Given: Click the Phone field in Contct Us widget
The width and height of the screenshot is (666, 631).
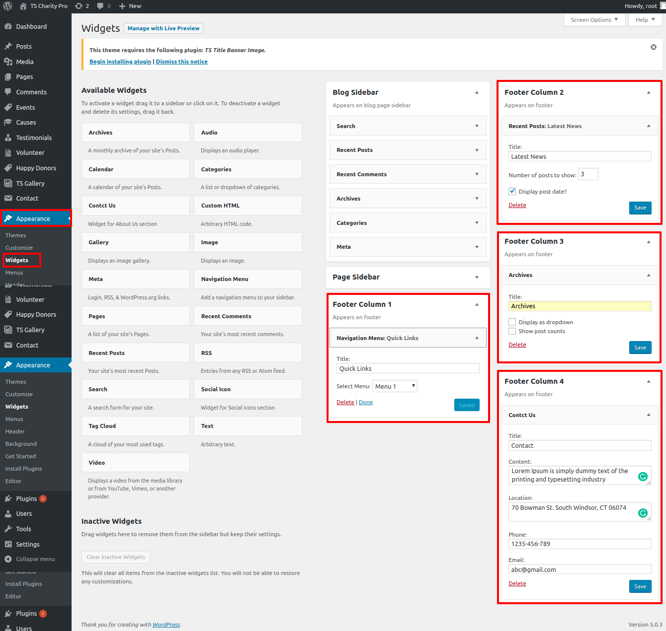Looking at the screenshot, I should click(580, 544).
